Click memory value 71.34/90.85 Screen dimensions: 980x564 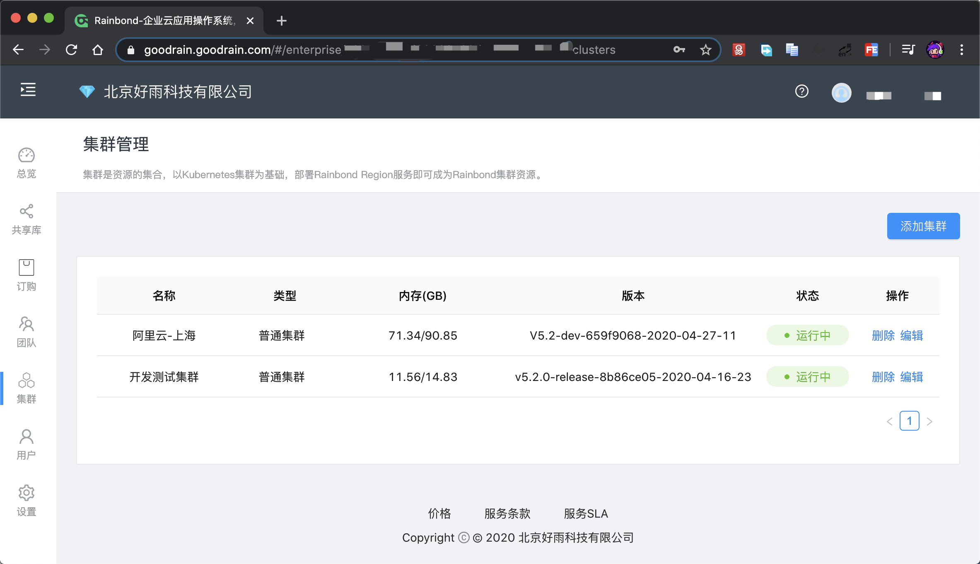point(423,335)
